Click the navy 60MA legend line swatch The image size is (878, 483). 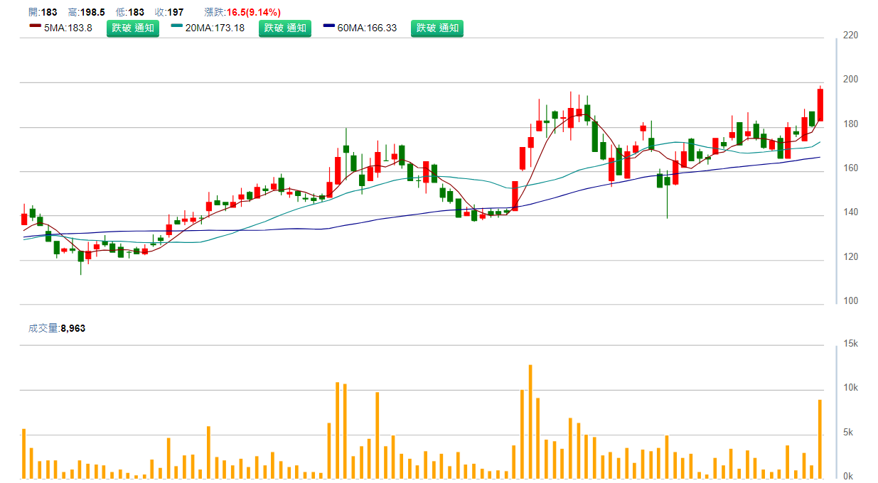[328, 26]
